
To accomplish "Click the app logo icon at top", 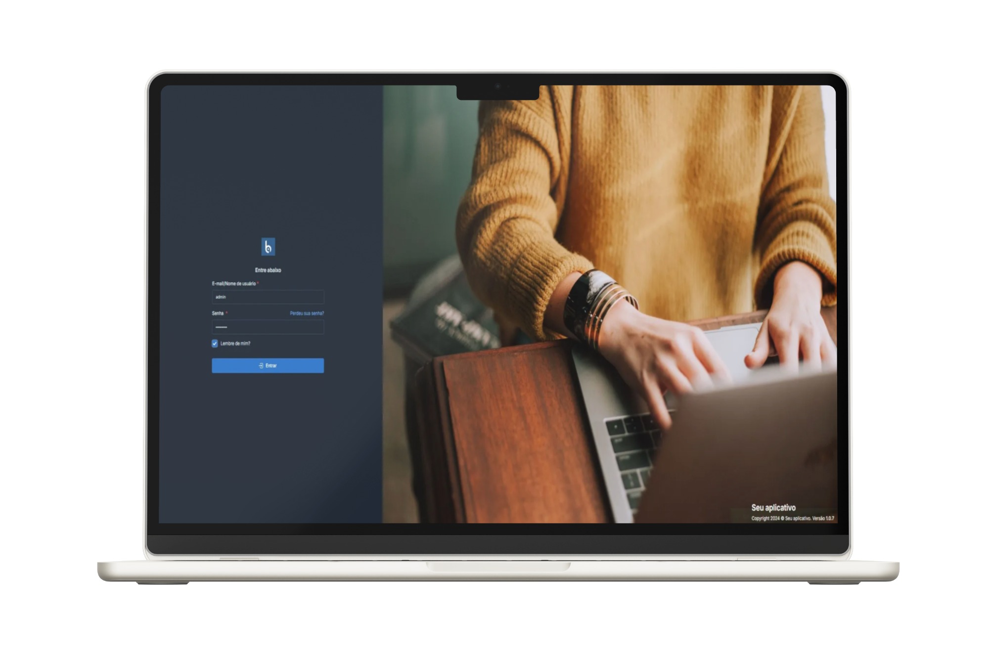I will point(268,246).
